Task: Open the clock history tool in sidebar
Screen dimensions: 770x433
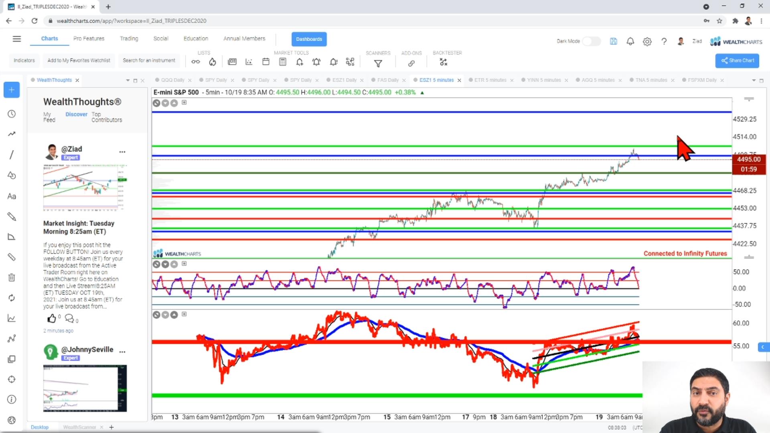Action: click(12, 114)
